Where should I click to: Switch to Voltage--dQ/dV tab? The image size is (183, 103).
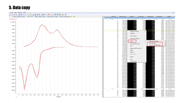click(30, 17)
